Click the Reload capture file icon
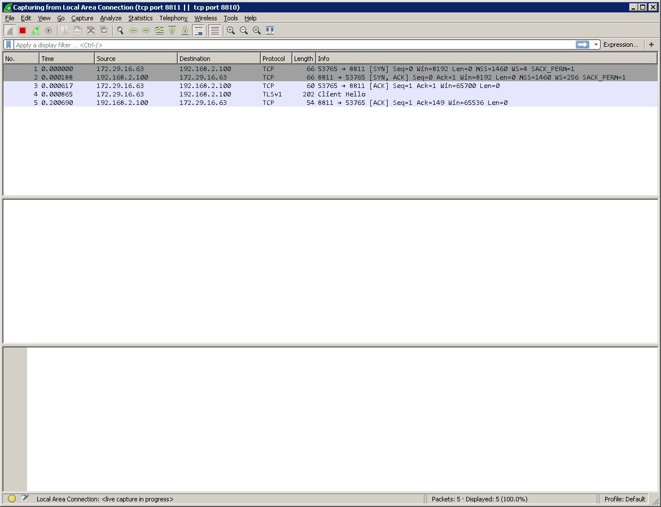The image size is (661, 507). [104, 30]
